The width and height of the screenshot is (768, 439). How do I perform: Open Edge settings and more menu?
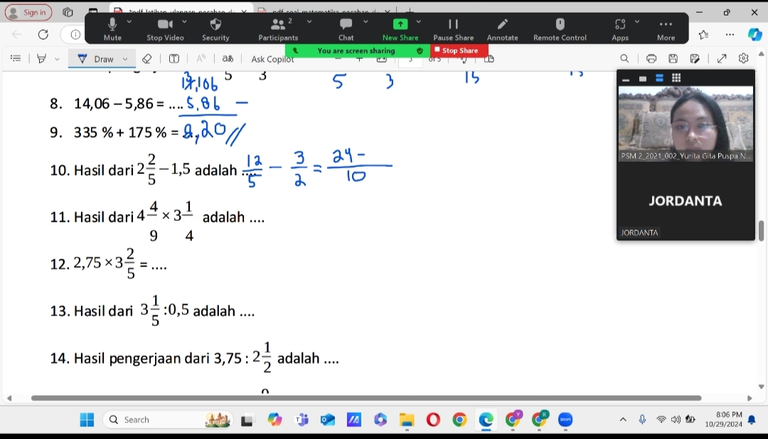point(730,35)
